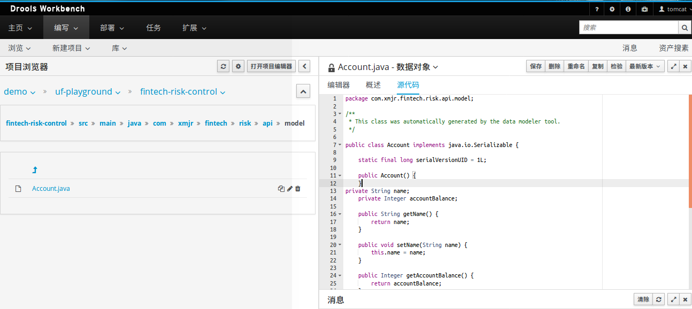Open the 部署 menu

click(x=112, y=28)
